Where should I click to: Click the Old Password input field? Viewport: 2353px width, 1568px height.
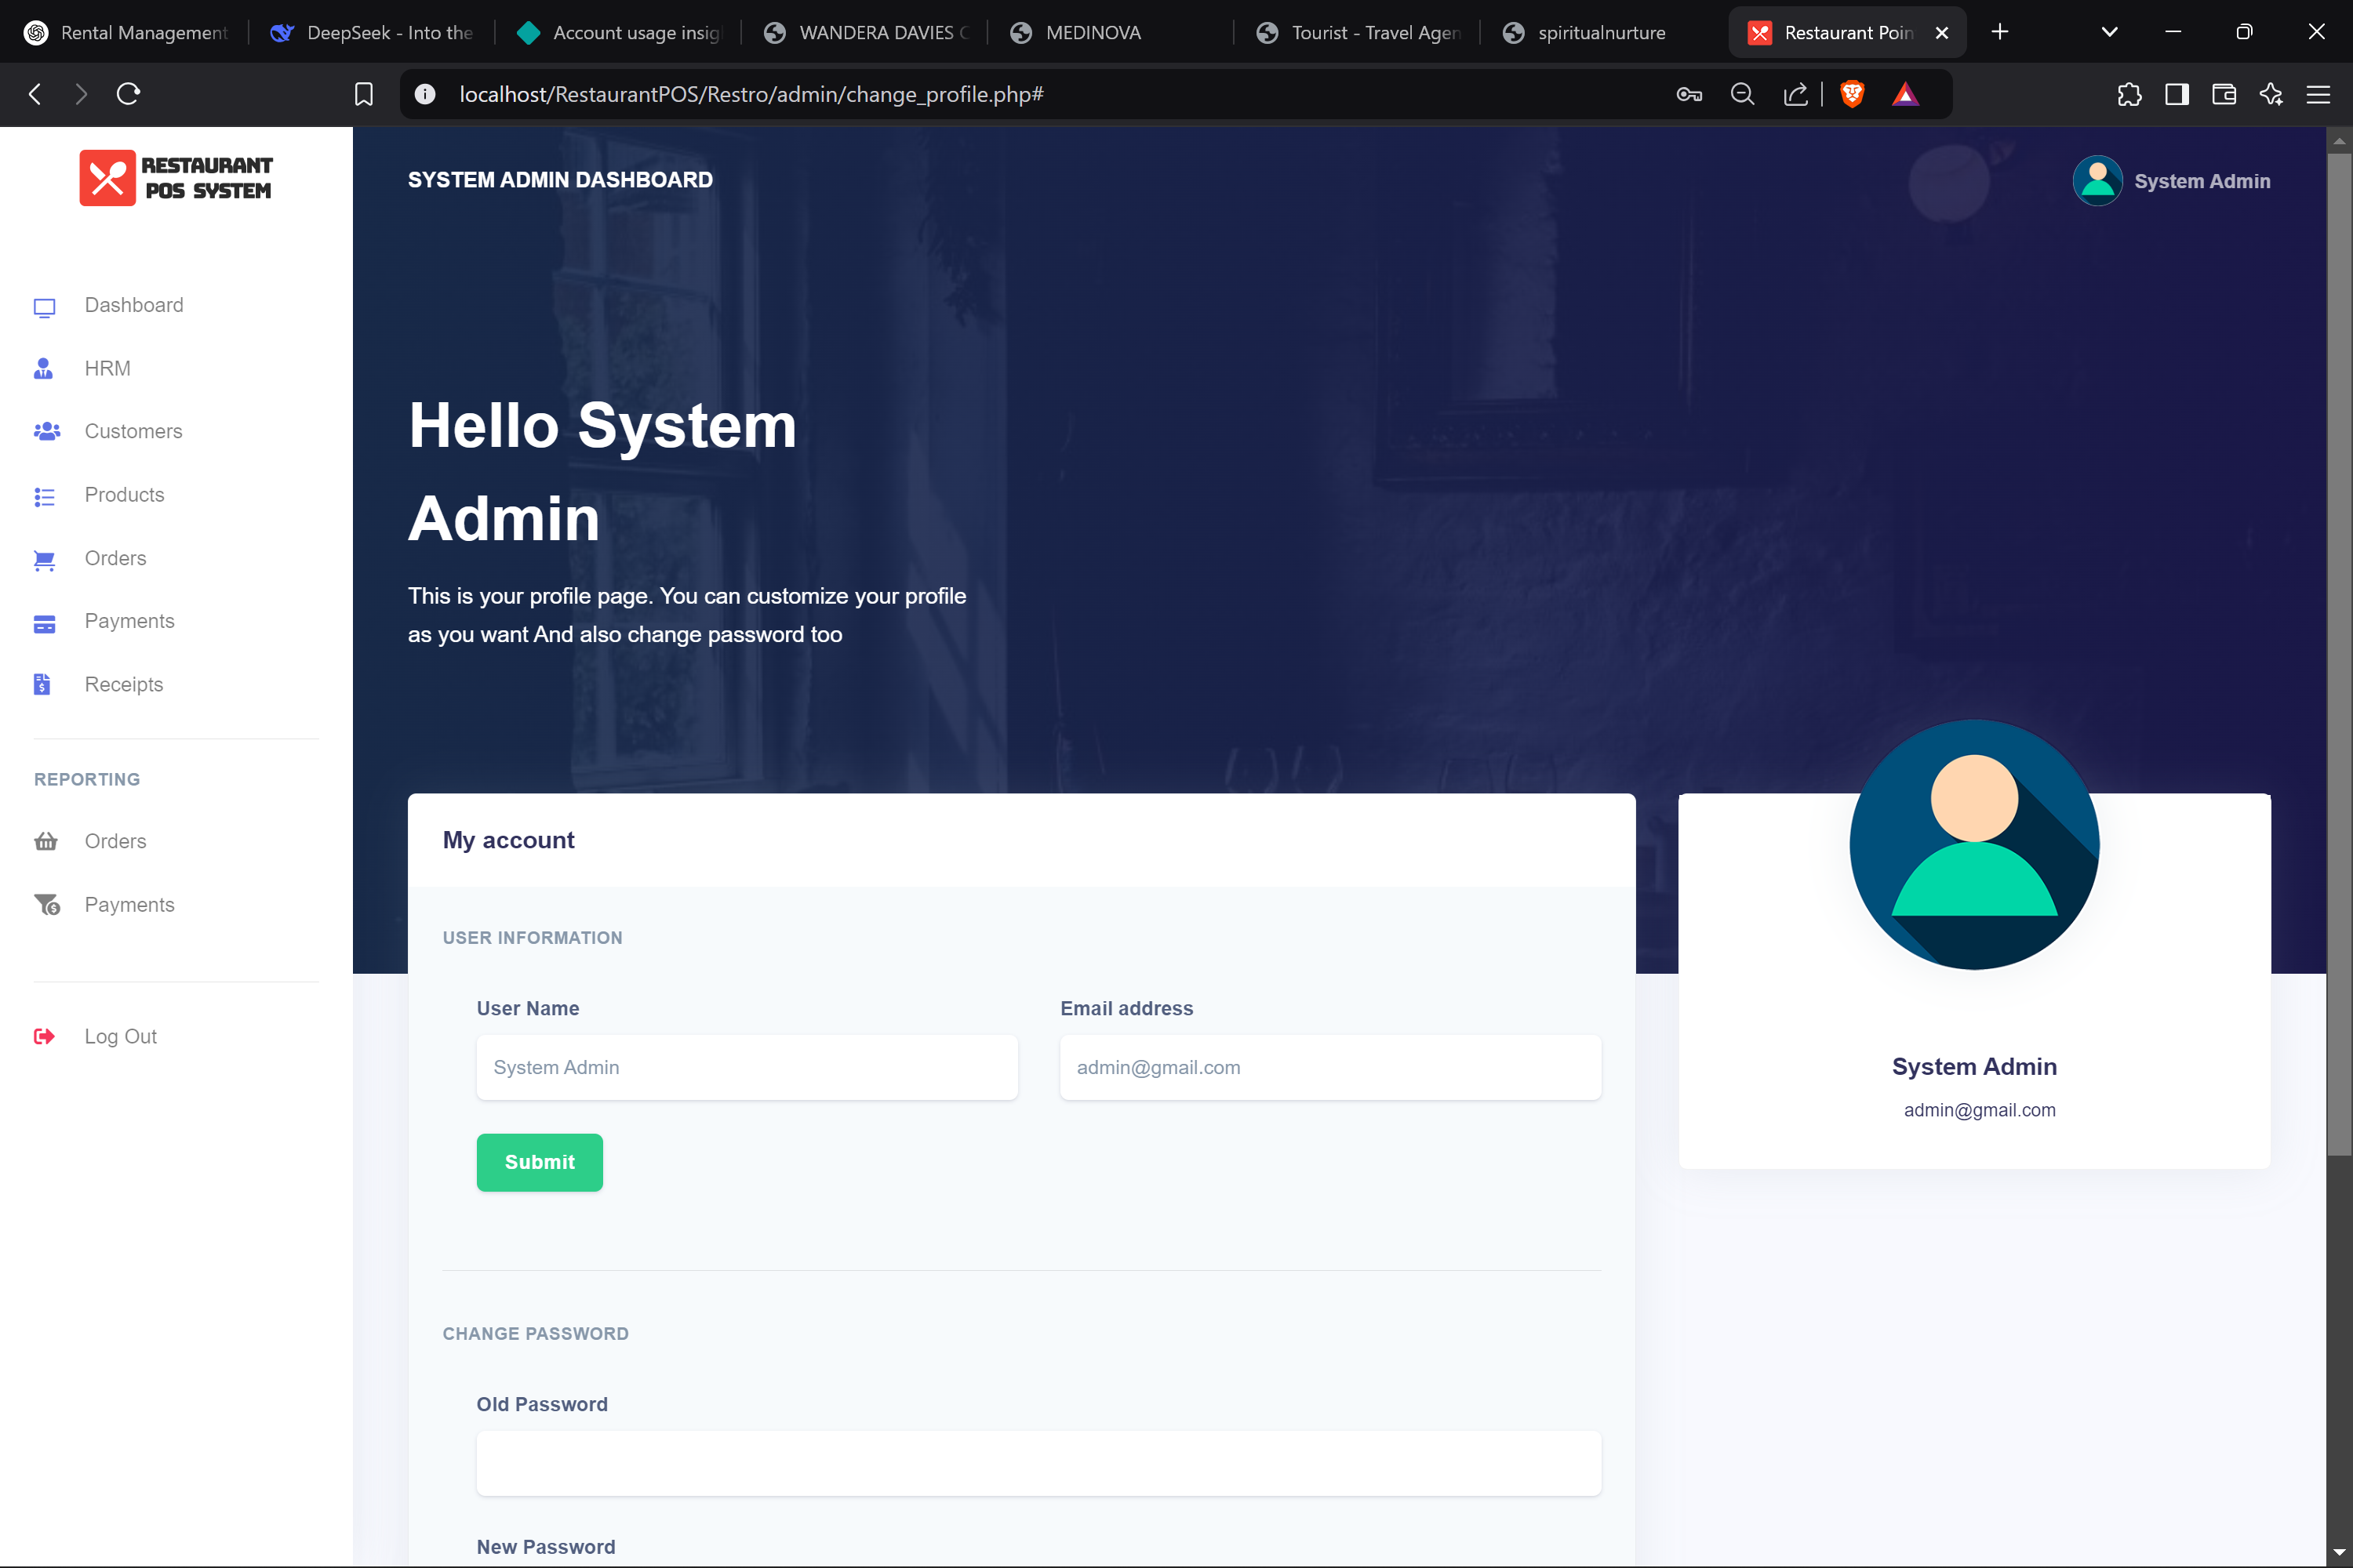click(x=1038, y=1463)
